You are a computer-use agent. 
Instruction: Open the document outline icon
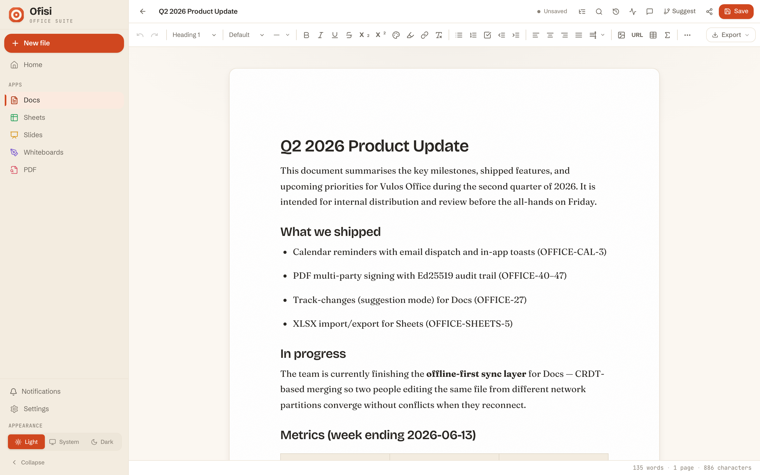[x=582, y=11]
